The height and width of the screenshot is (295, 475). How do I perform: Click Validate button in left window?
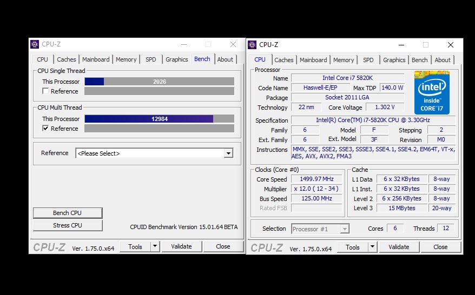point(181,246)
